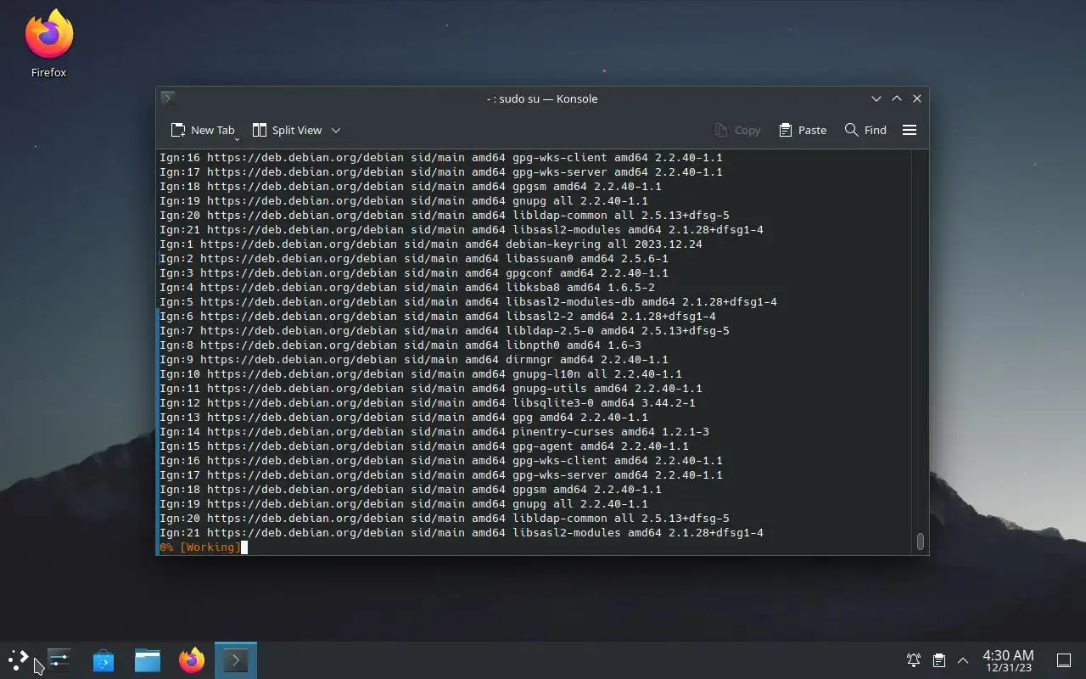Viewport: 1086px width, 679px height.
Task: Click the 0% [Working] status line
Action: [x=200, y=547]
